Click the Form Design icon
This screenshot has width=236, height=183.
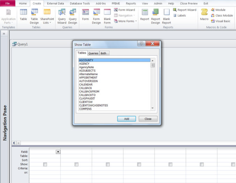(96, 16)
